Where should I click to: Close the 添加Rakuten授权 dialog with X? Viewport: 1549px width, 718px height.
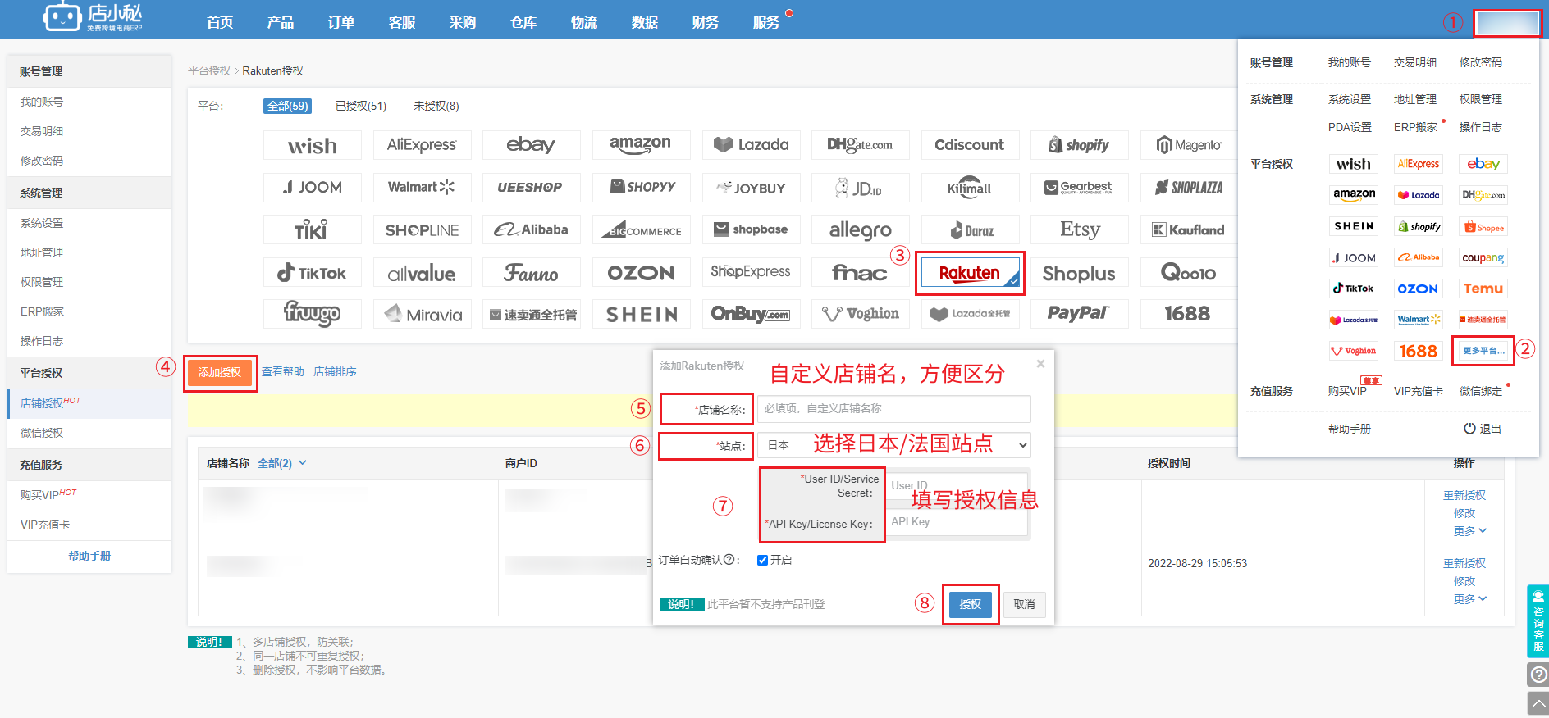point(1040,364)
